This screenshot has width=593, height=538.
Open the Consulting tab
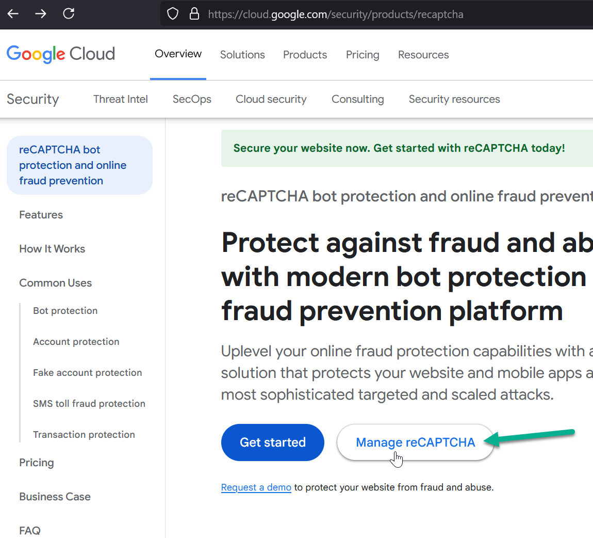pyautogui.click(x=358, y=99)
